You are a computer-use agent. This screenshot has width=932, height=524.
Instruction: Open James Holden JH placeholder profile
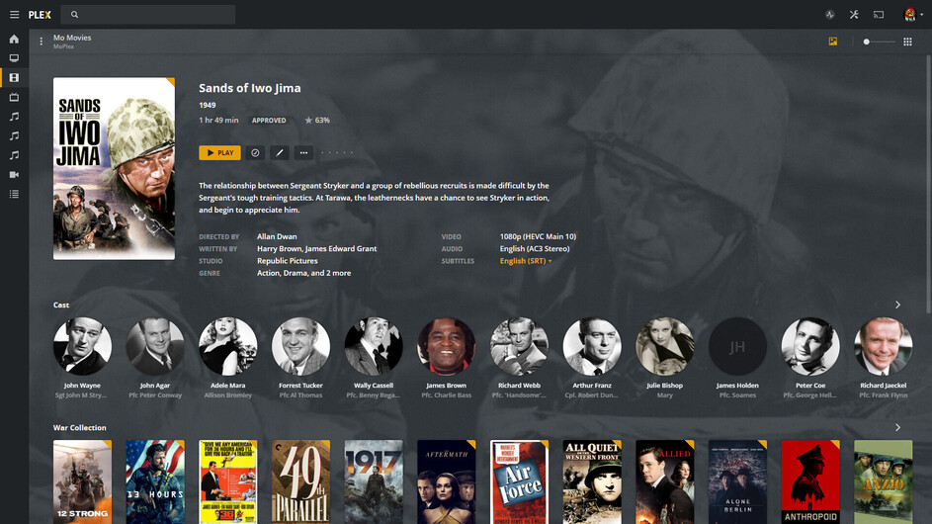pos(737,346)
